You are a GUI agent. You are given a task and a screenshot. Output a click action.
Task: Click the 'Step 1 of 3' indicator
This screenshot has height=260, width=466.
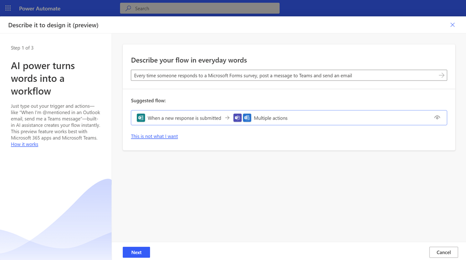click(22, 48)
